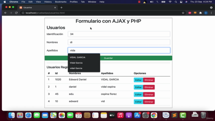Image resolution: width=215 pixels, height=121 pixels.
Task: Choose 'Vidal Garcia' capitalized autocomplete suggestion
Action: tap(84, 63)
